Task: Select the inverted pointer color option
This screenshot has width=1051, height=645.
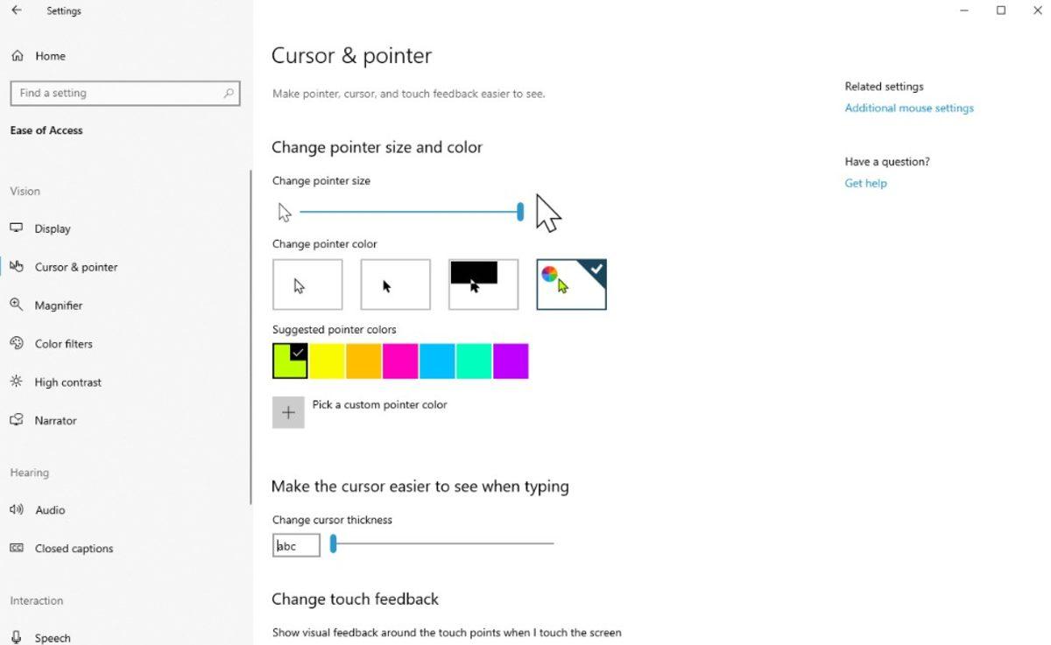Action: 483,284
